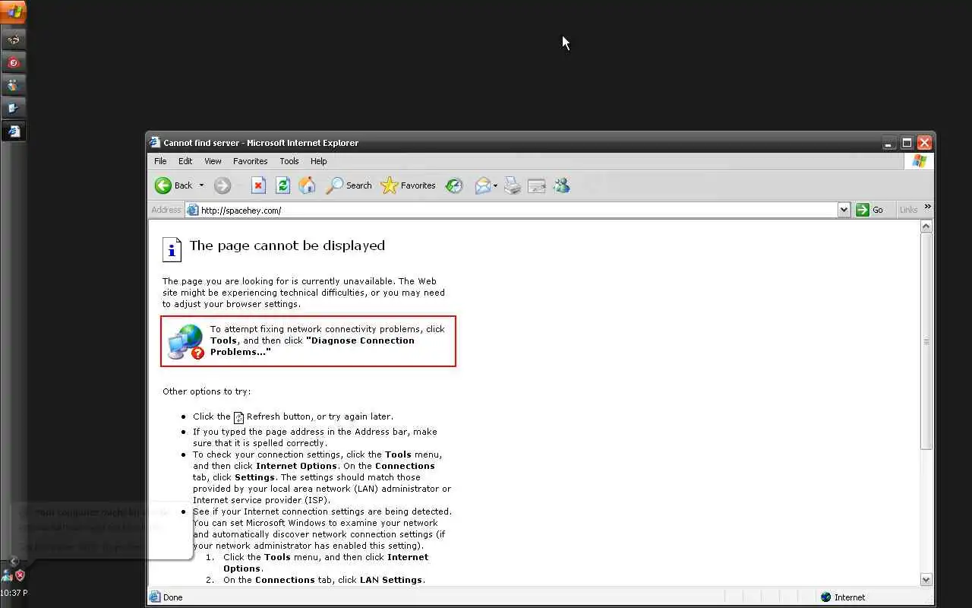The image size is (972, 608).
Task: Click the page scrollbar up arrow
Action: (x=926, y=226)
